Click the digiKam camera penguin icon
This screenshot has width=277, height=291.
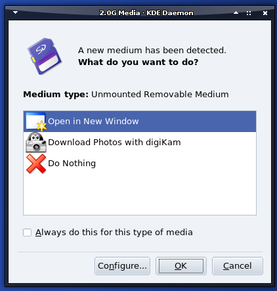[x=36, y=143]
